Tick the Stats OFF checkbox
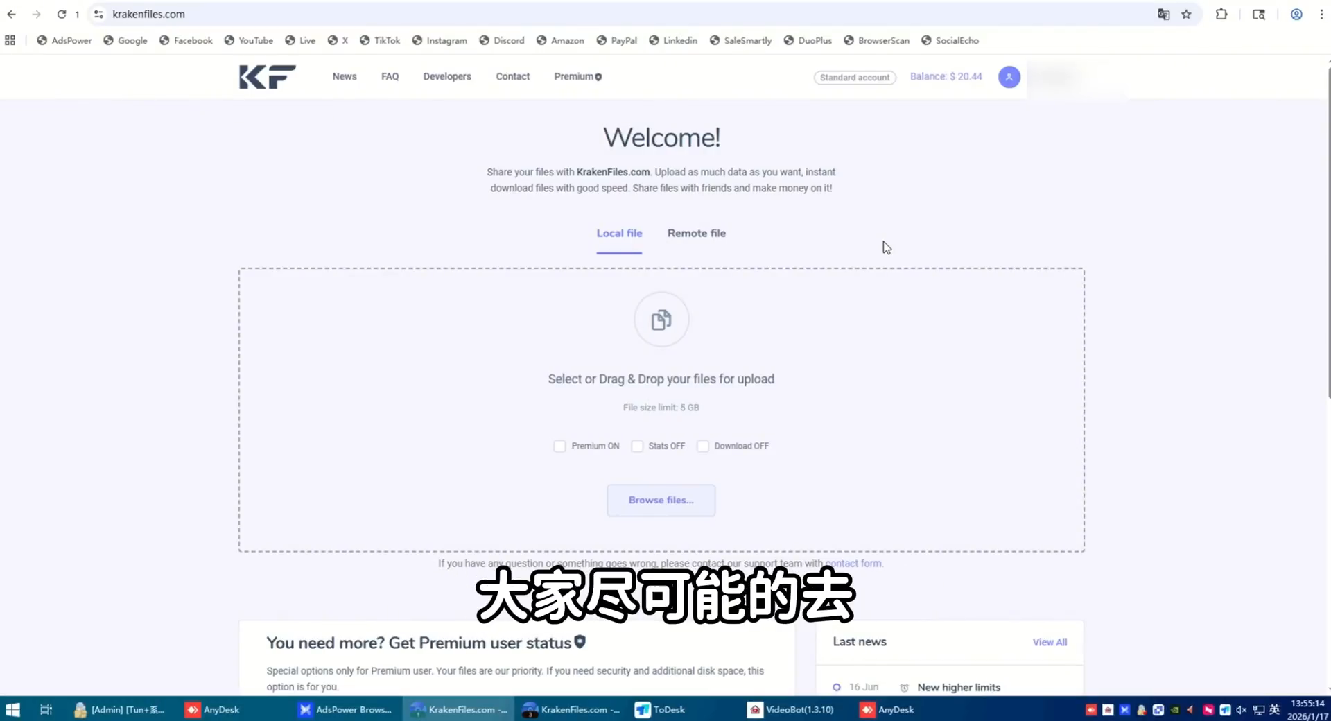This screenshot has width=1331, height=721. [x=637, y=446]
